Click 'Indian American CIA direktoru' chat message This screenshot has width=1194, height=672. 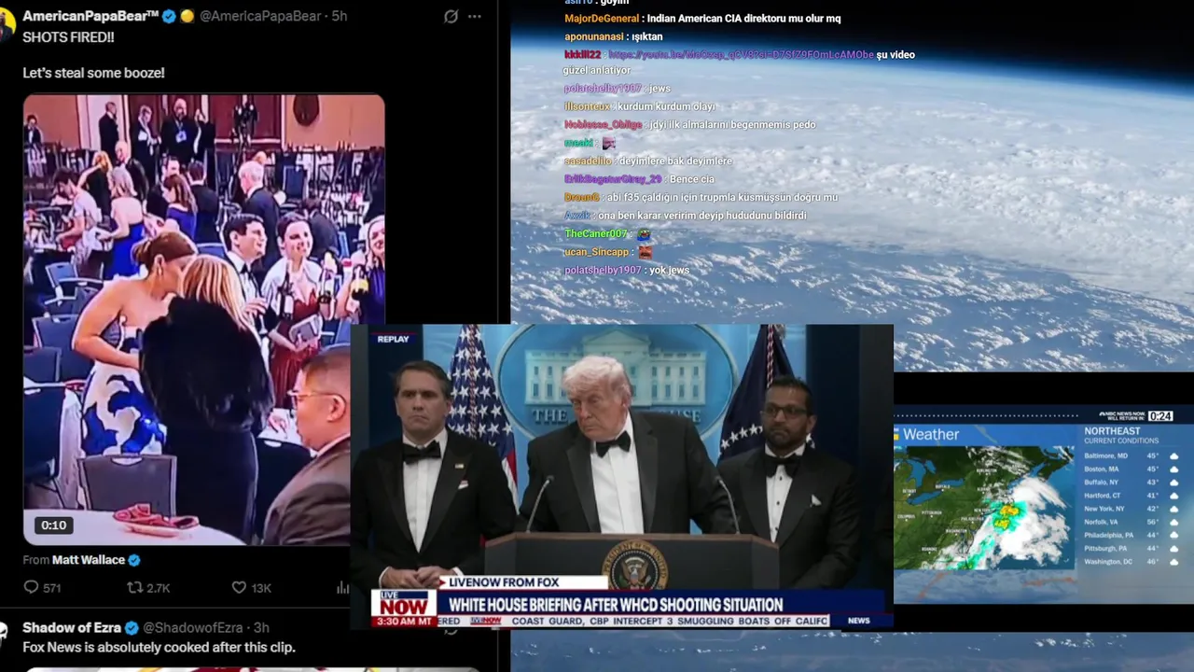click(743, 19)
